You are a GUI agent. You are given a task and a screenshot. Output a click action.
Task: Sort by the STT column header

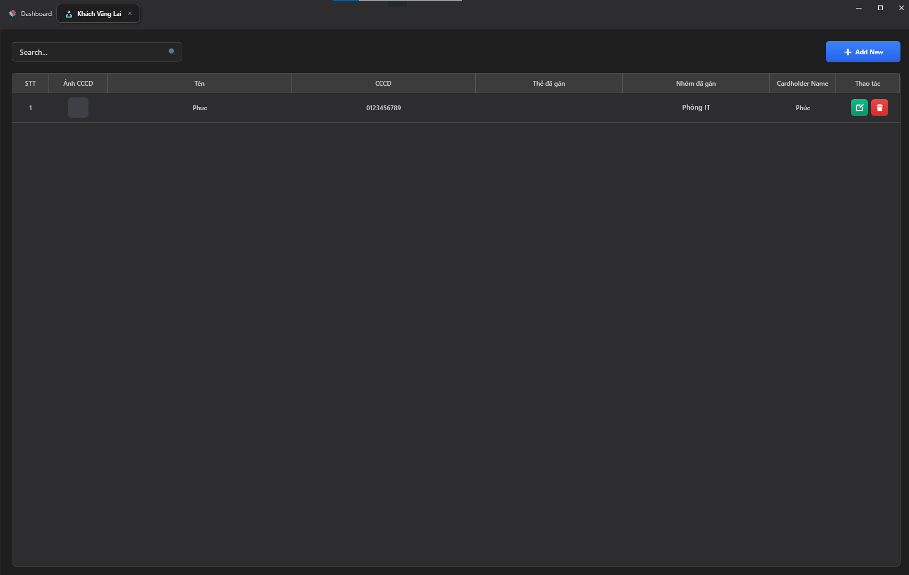pyautogui.click(x=30, y=84)
